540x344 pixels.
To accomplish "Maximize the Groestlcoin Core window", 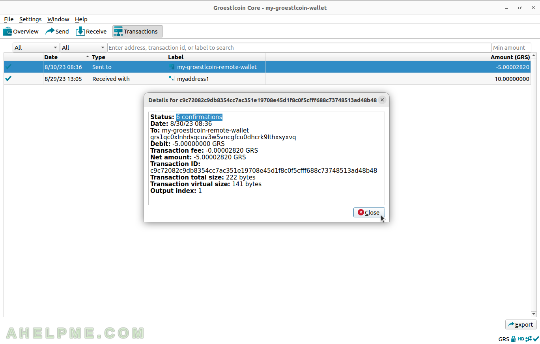I will point(519,8).
